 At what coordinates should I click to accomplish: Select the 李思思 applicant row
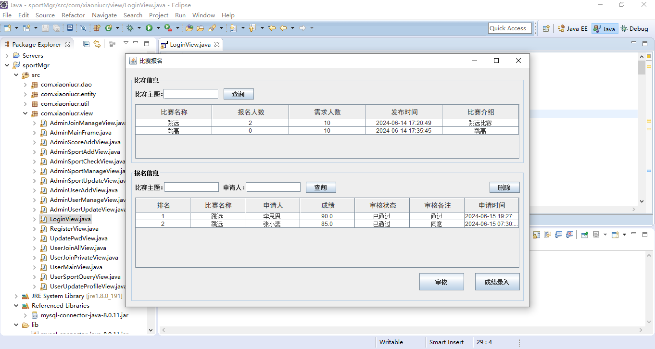[x=327, y=216]
